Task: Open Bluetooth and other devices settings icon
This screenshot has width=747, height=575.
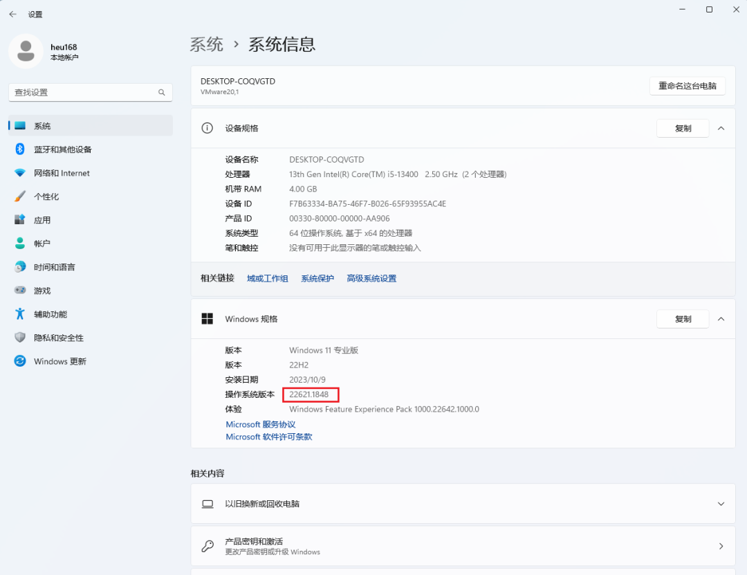Action: pyautogui.click(x=20, y=149)
